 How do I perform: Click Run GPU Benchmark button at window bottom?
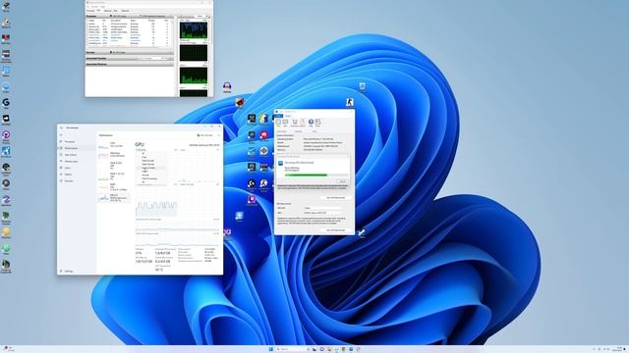click(x=336, y=230)
